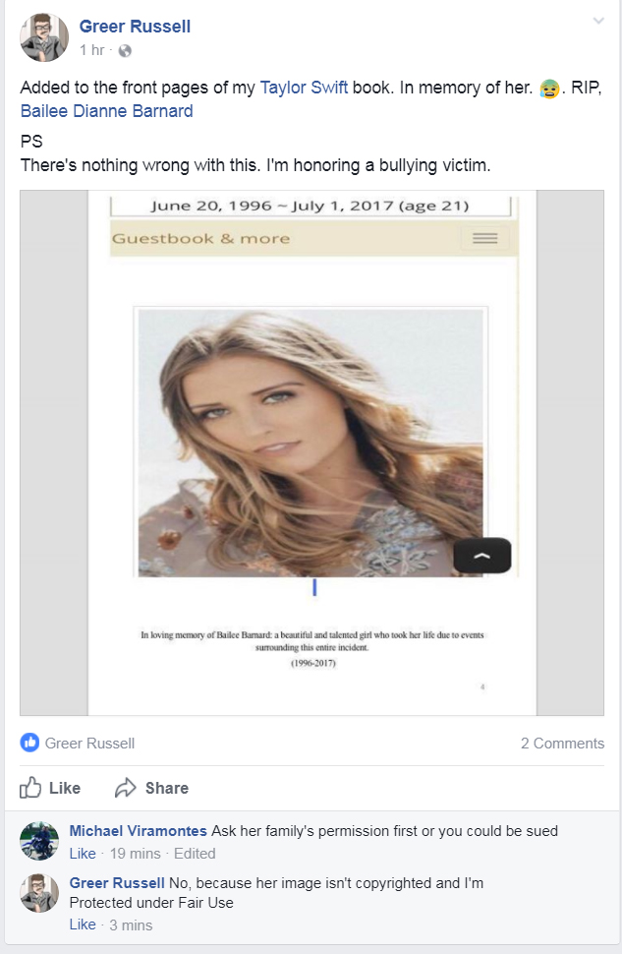
Task: Click the Guestbook & more bar
Action: point(313,238)
